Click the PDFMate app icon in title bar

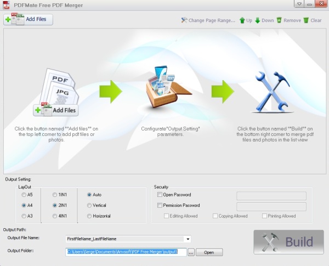[7, 5]
